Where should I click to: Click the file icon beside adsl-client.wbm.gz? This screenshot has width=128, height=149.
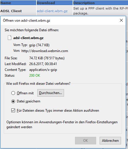(x=10, y=38)
